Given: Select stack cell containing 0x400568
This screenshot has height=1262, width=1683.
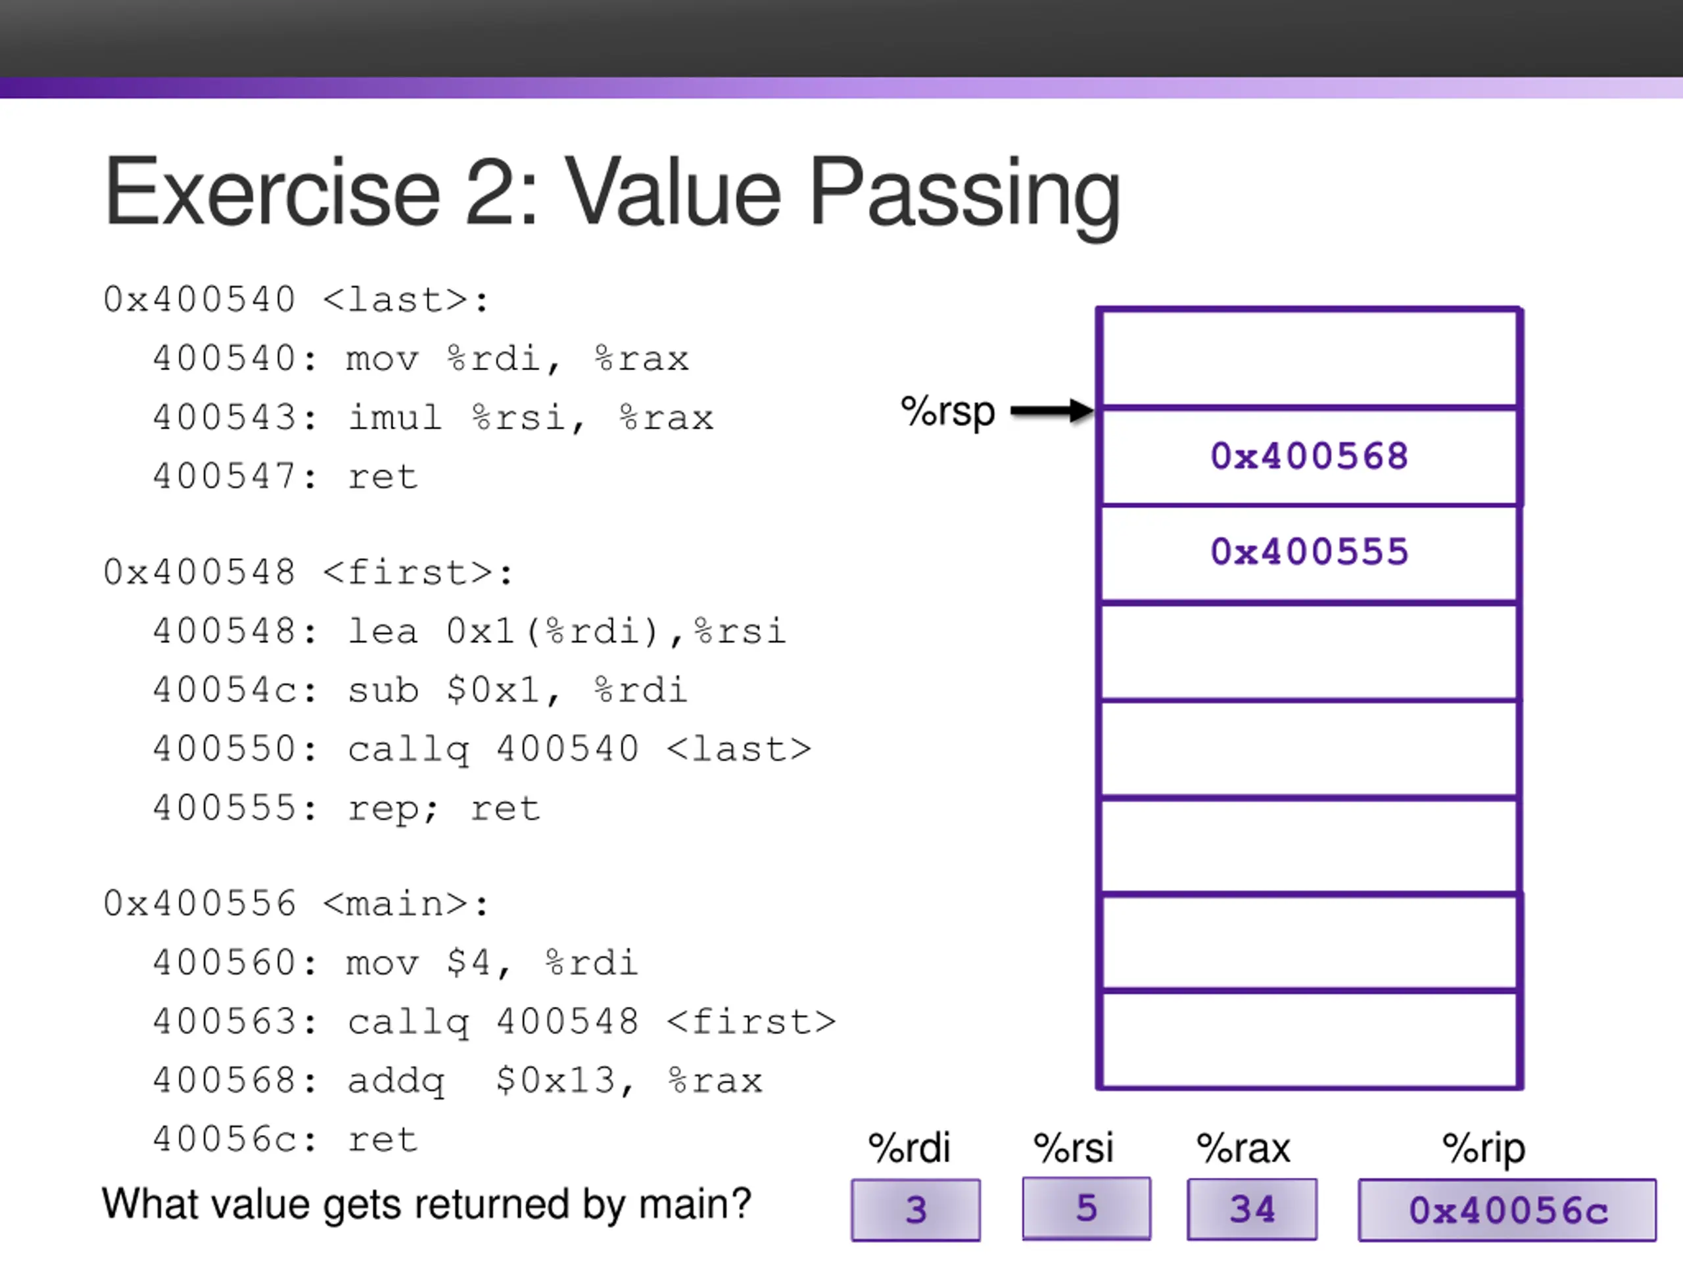Looking at the screenshot, I should pyautogui.click(x=1309, y=456).
